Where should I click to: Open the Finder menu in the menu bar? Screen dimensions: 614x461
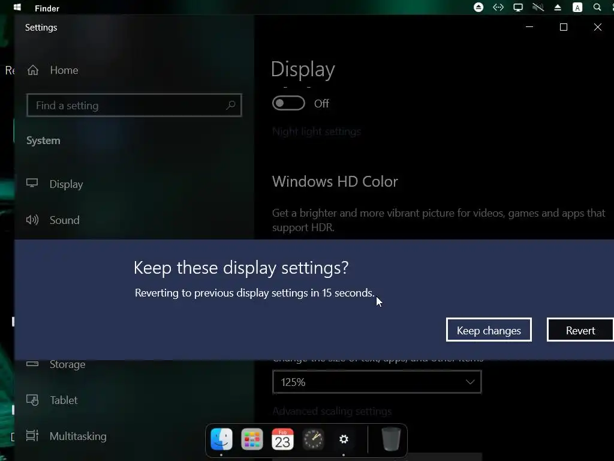pos(47,8)
